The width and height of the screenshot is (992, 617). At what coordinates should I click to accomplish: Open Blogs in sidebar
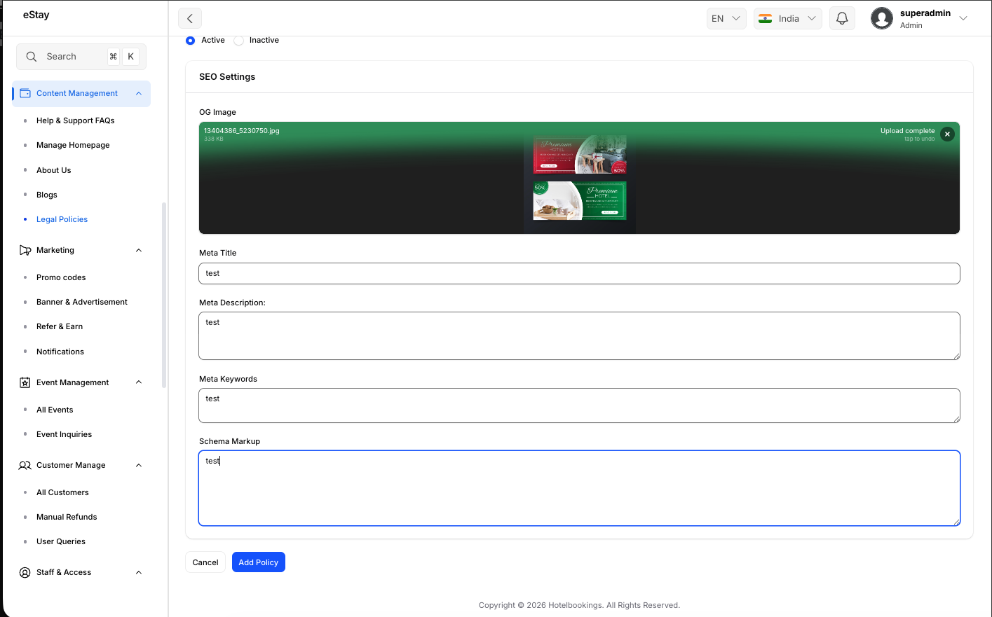[47, 195]
